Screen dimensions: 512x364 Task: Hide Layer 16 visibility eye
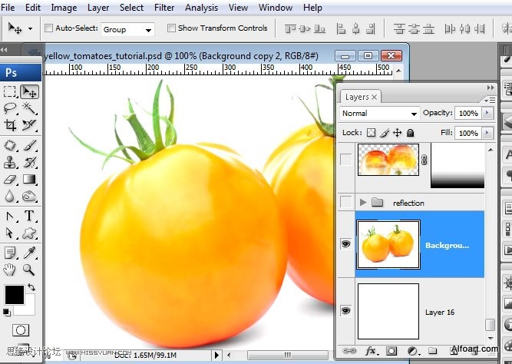click(x=345, y=310)
